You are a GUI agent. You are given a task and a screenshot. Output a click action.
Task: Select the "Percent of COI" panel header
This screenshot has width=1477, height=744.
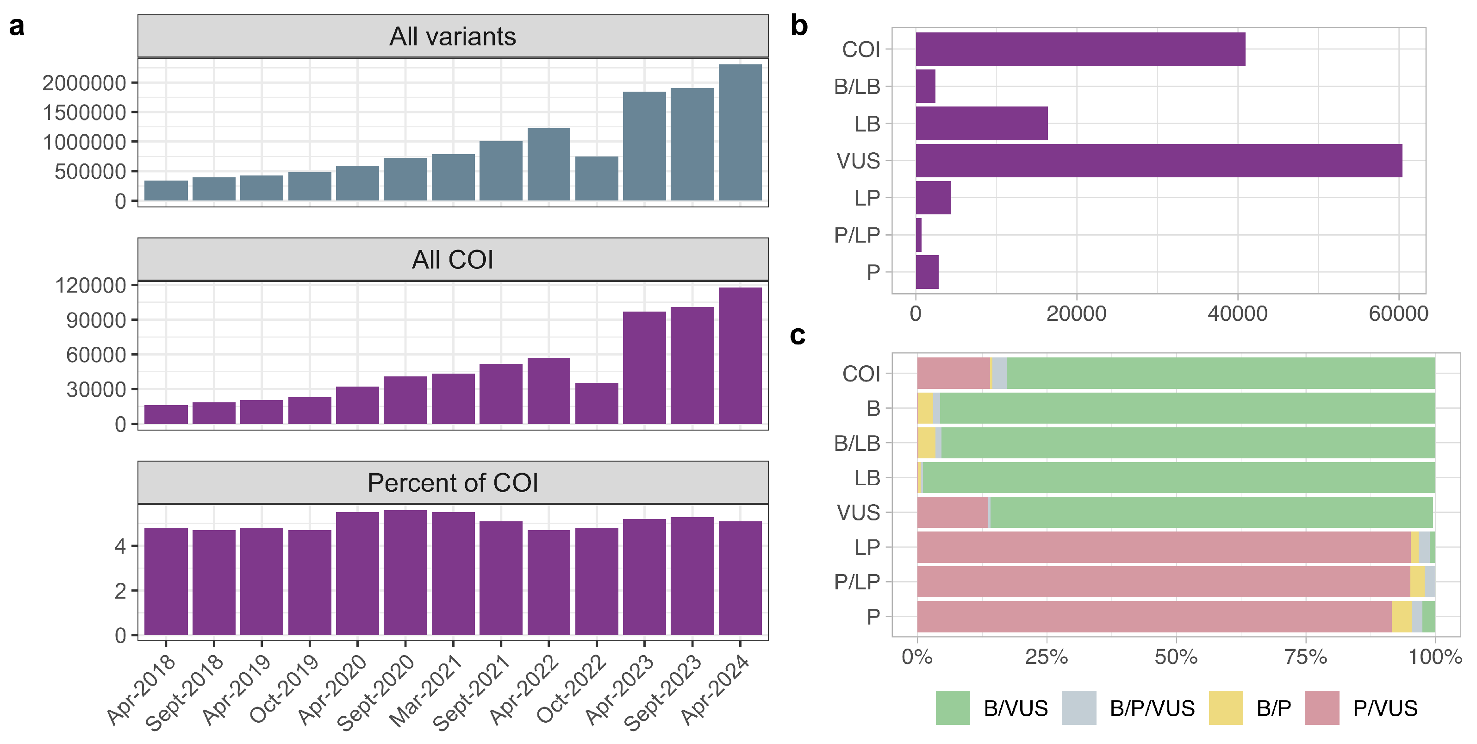(x=452, y=482)
